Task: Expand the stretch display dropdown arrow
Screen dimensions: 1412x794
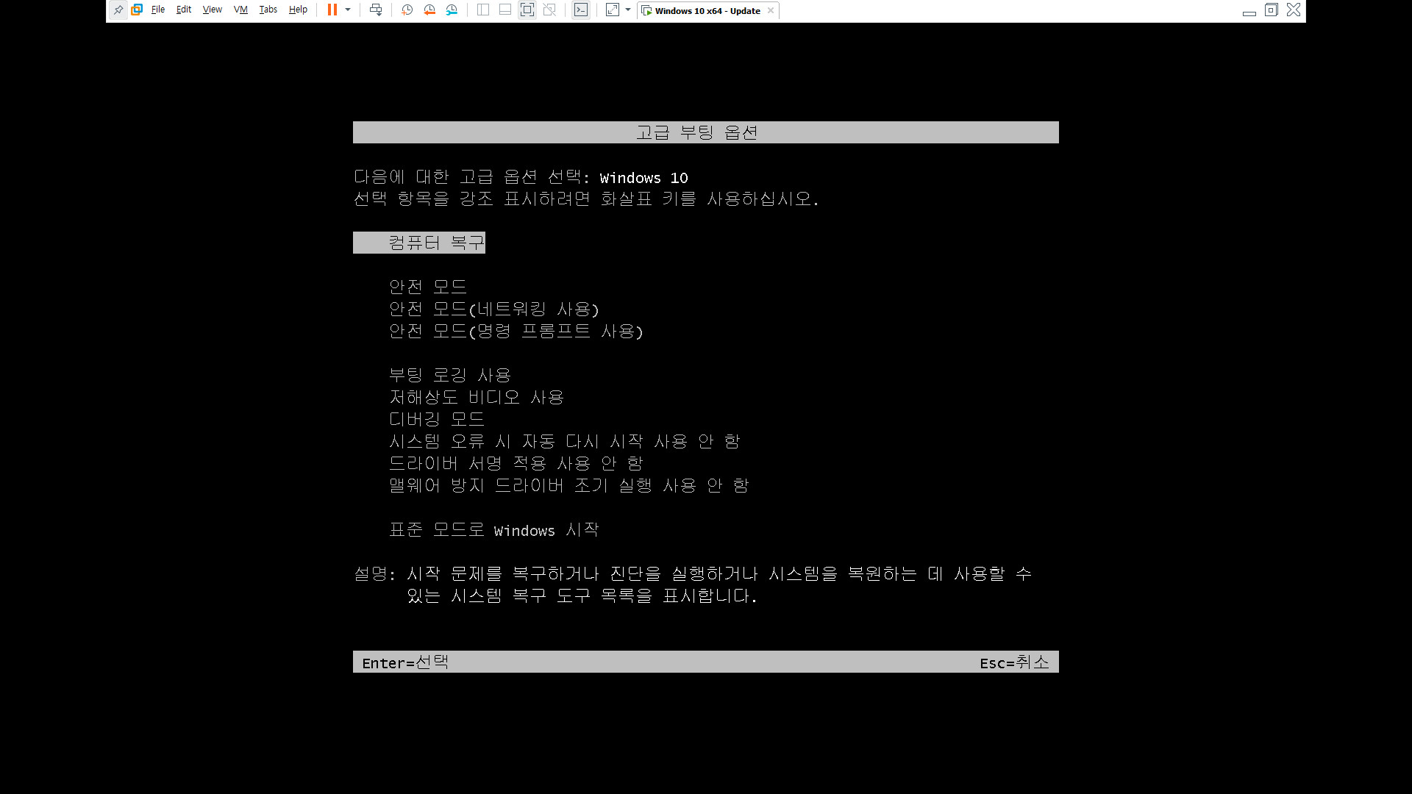Action: [628, 10]
